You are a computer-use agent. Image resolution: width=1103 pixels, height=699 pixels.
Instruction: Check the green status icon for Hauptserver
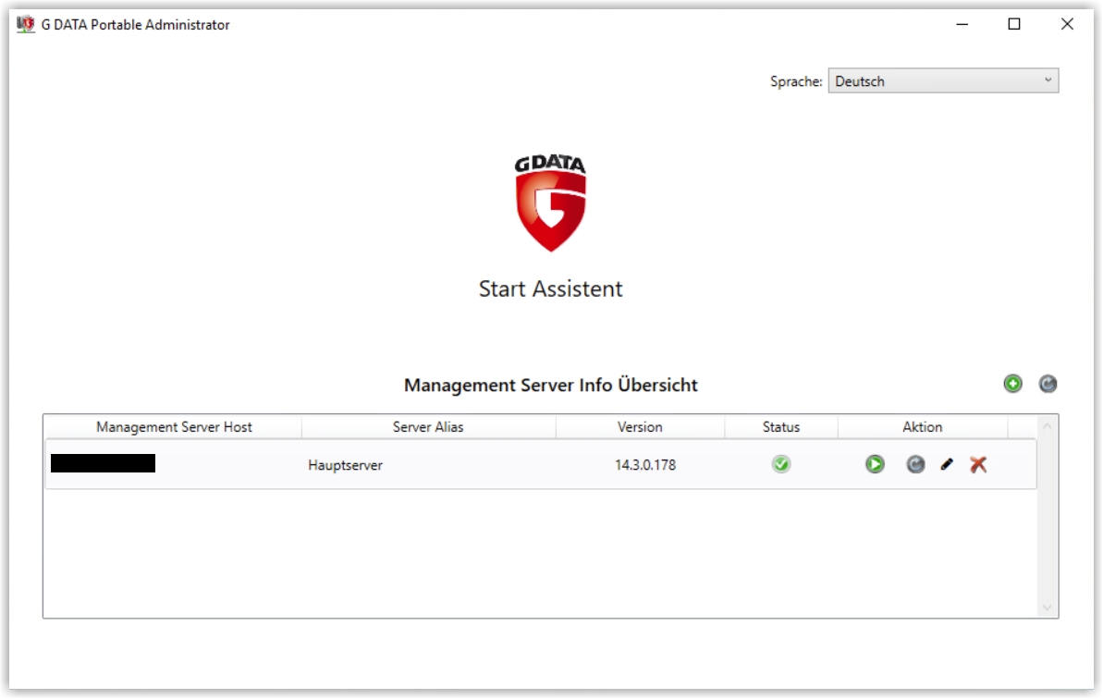click(x=781, y=464)
